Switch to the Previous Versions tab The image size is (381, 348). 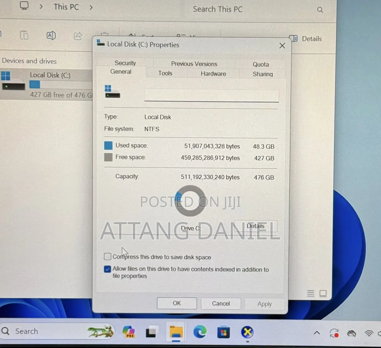coord(194,64)
